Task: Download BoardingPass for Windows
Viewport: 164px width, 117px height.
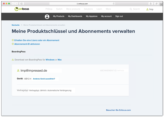Action: [50, 60]
